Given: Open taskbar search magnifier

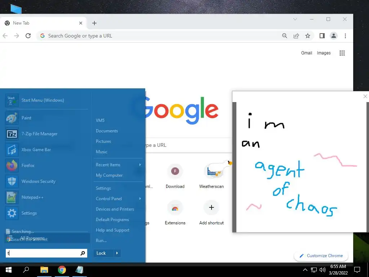Looking at the screenshot, I should (x=26, y=270).
